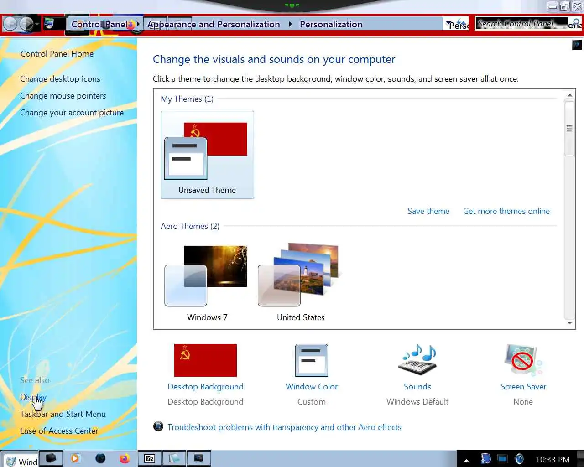Open the help icon at top right
Image resolution: width=584 pixels, height=467 pixels.
[577, 44]
